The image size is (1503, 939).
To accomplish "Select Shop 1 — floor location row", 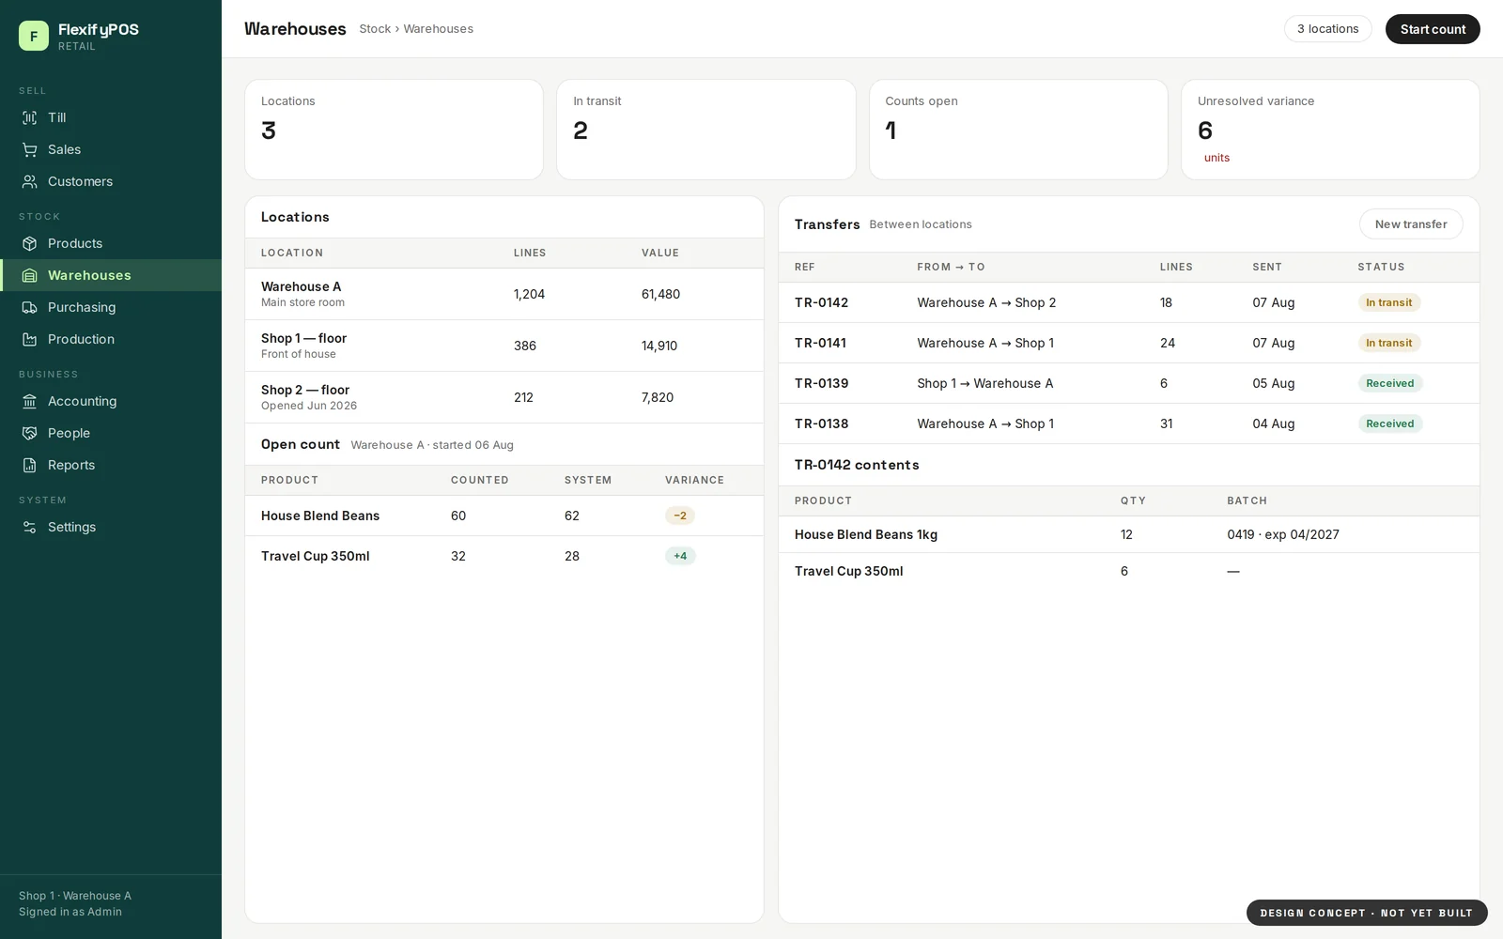I will tap(504, 346).
